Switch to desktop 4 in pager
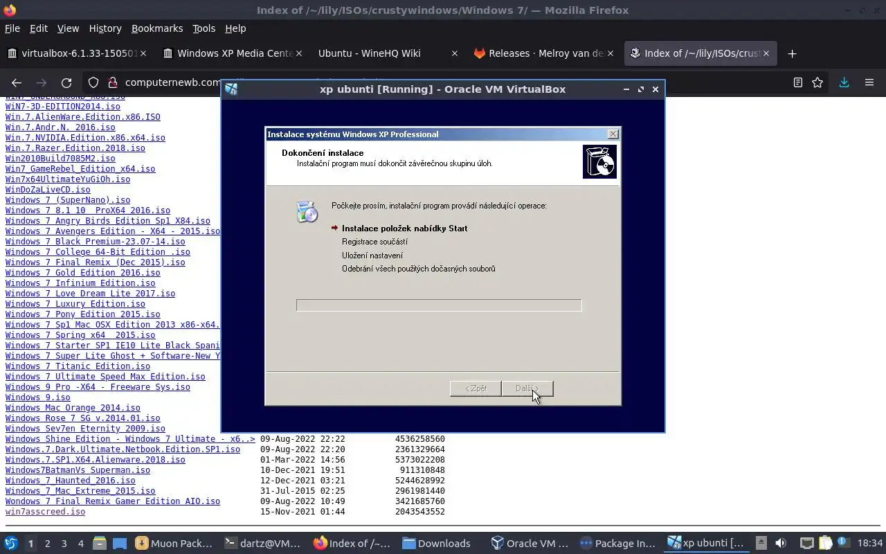 click(x=80, y=544)
